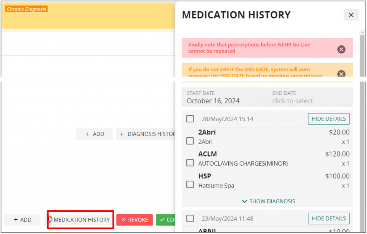Select the 2Abri item checkbox

pyautogui.click(x=190, y=141)
